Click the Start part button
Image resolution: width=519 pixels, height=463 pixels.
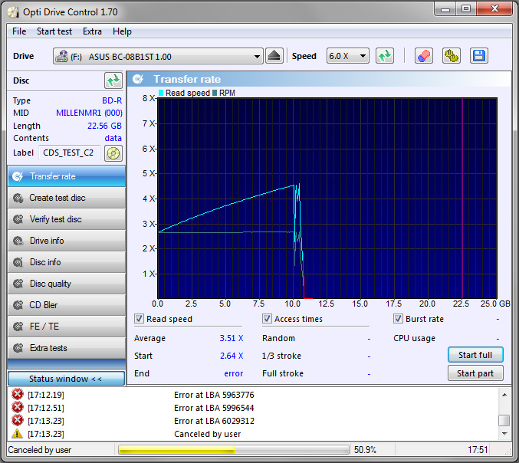tap(475, 373)
